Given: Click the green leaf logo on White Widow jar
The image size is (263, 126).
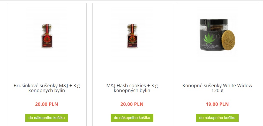Looking at the screenshot, I should [x=209, y=38].
